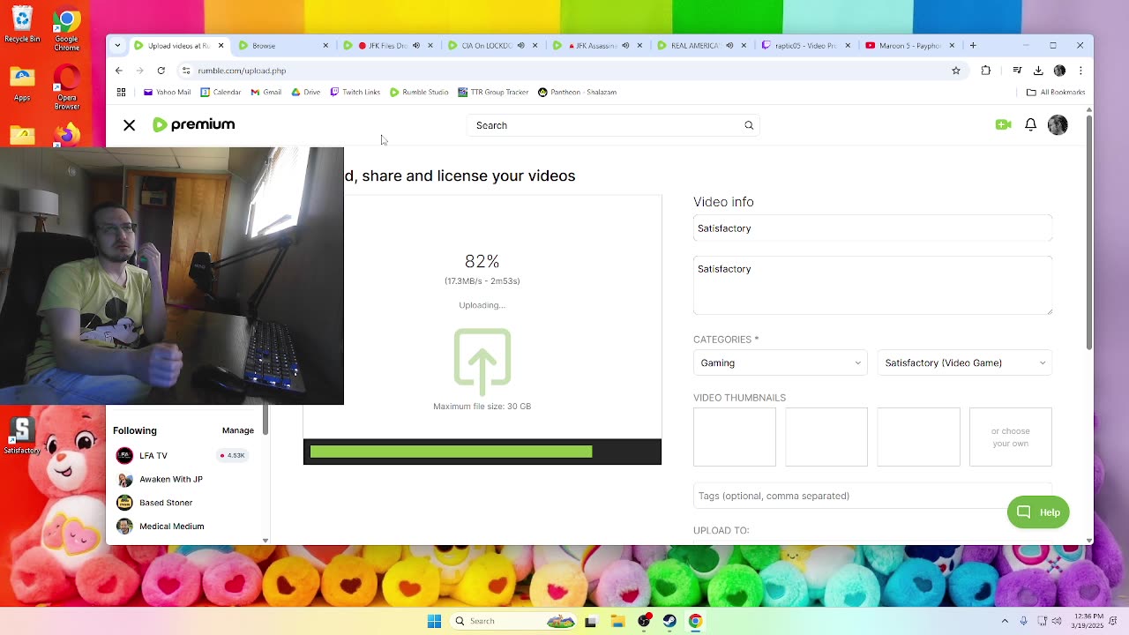Open the Drive bookmark
This screenshot has width=1129, height=635.
(305, 92)
